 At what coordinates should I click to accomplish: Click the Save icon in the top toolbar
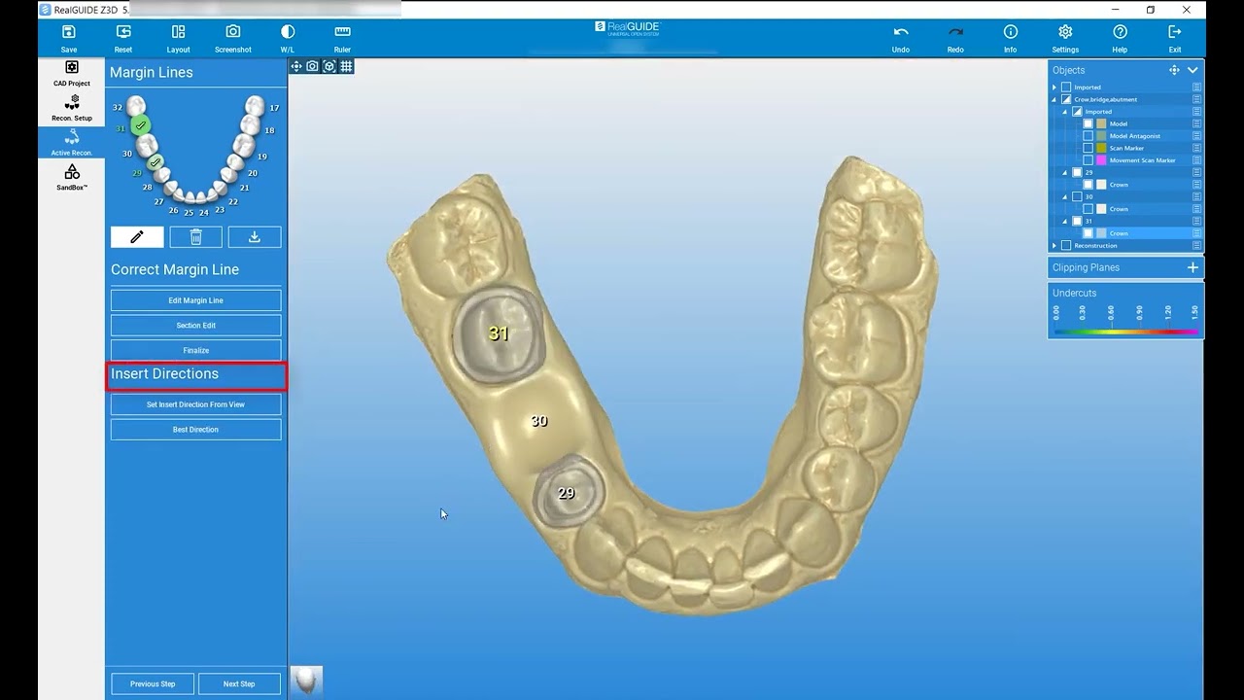tap(68, 32)
